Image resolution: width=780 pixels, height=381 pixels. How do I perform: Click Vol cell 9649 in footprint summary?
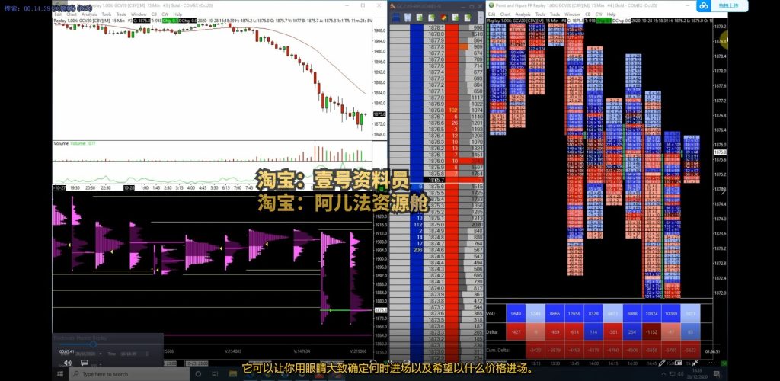[x=516, y=314]
